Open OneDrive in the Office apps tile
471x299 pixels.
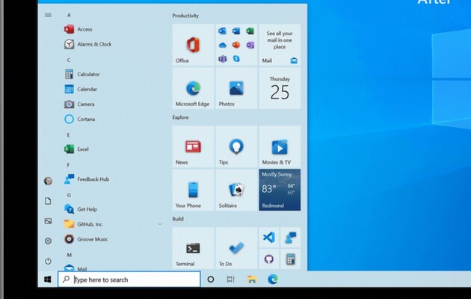point(222,45)
